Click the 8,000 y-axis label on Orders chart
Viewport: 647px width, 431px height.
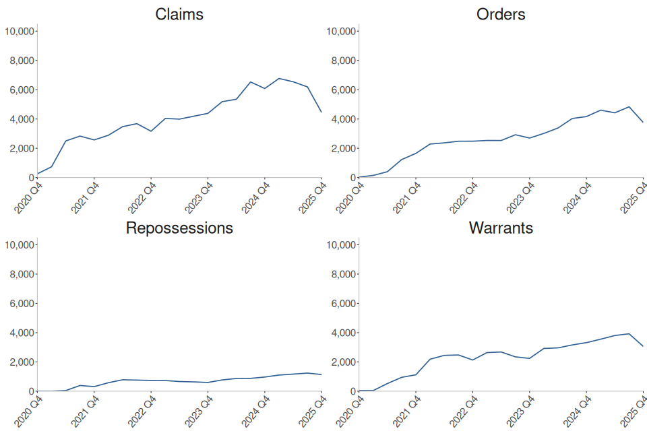pyautogui.click(x=342, y=61)
